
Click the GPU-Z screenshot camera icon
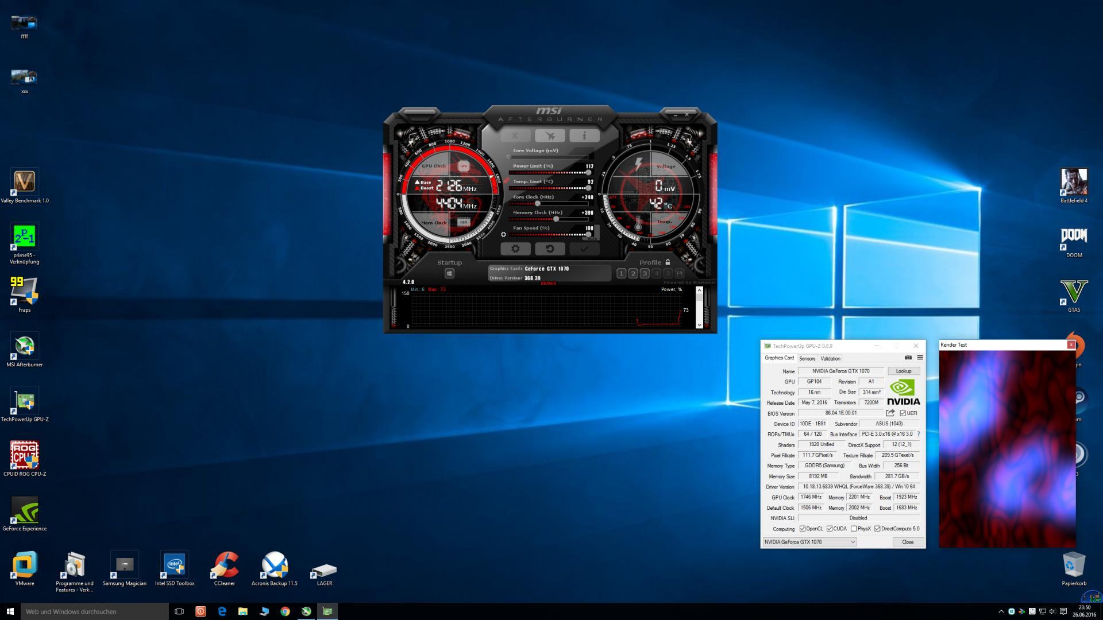pos(908,358)
